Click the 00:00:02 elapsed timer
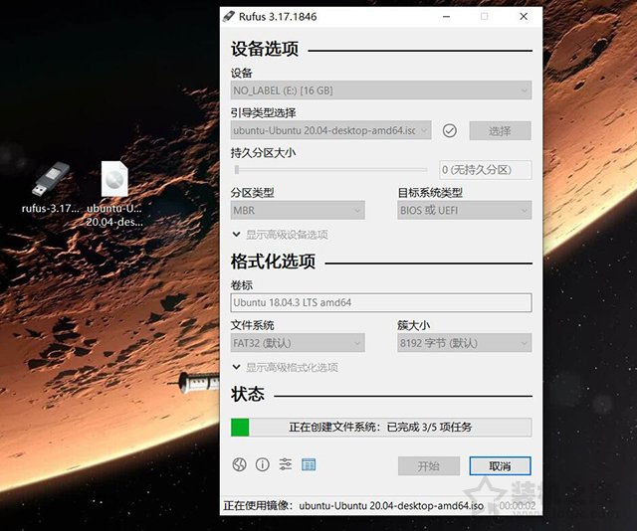The image size is (637, 531). coord(518,506)
